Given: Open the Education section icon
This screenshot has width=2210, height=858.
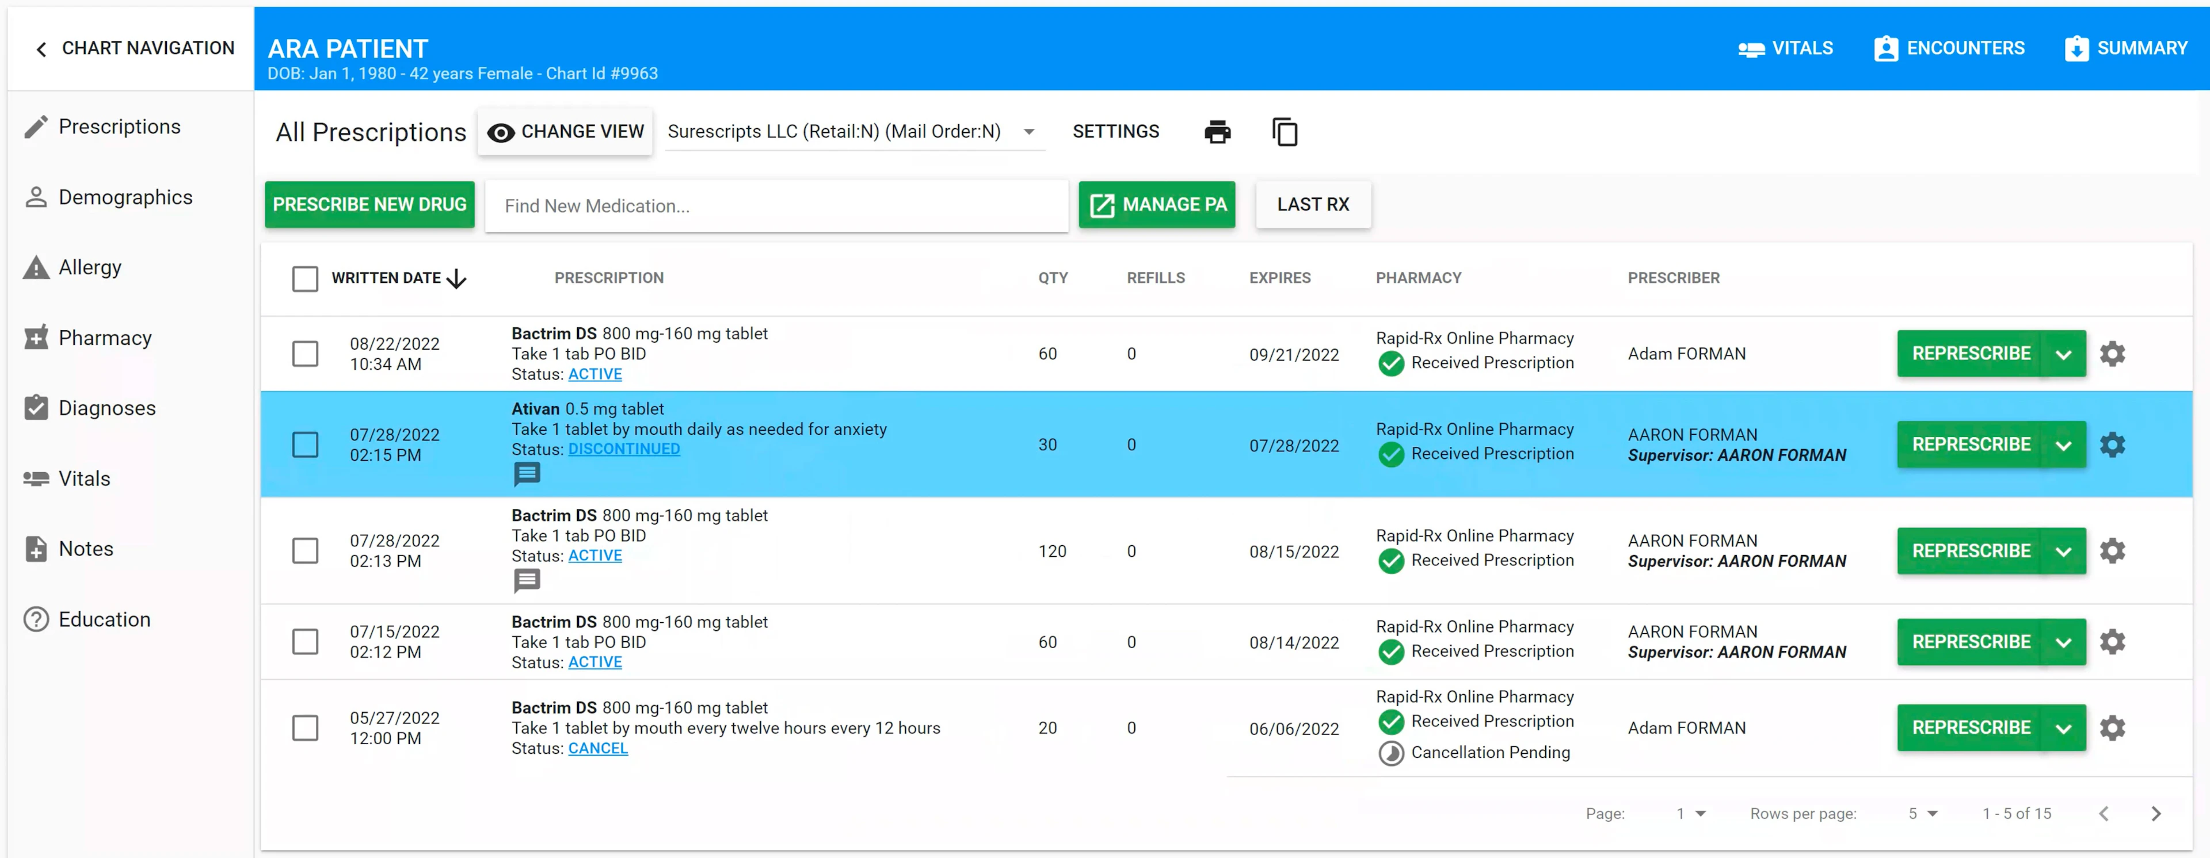Looking at the screenshot, I should click(35, 619).
